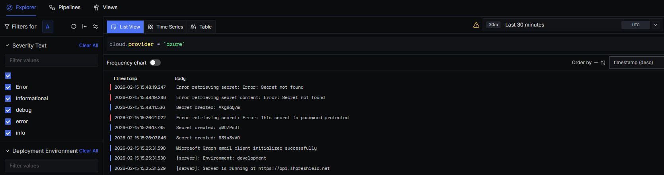Collapse the Deployment Environment section

(7, 151)
